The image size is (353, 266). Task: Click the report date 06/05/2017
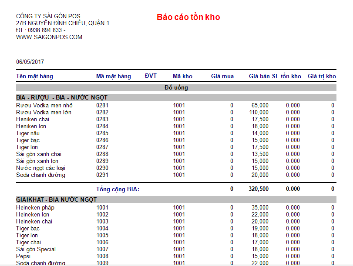(30, 62)
